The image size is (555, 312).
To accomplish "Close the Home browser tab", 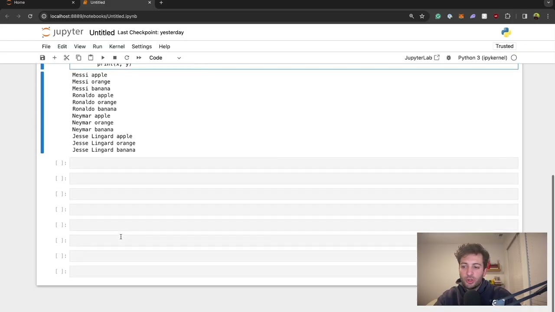I will pyautogui.click(x=73, y=3).
